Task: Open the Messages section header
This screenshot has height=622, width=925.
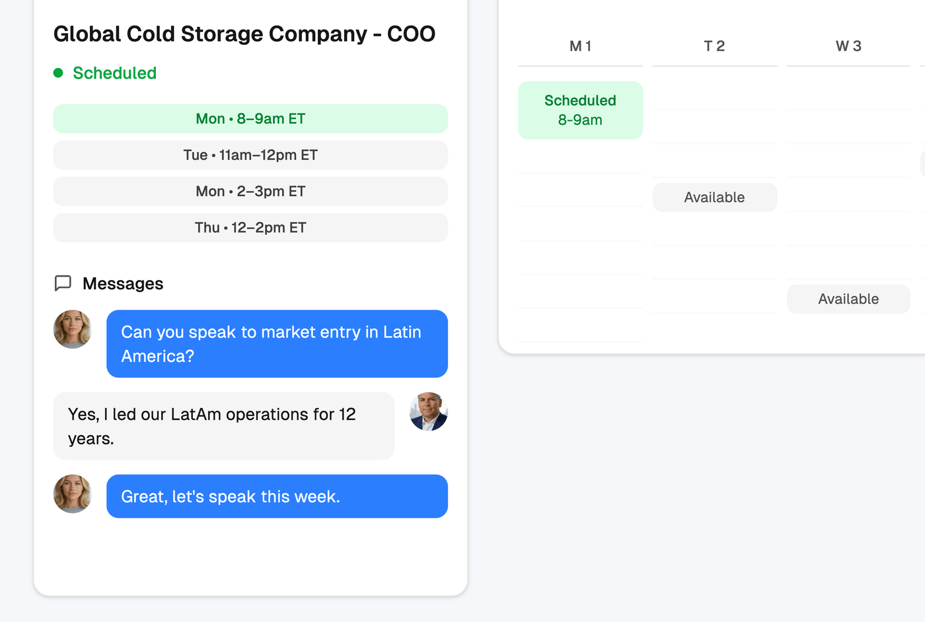Action: pyautogui.click(x=122, y=283)
